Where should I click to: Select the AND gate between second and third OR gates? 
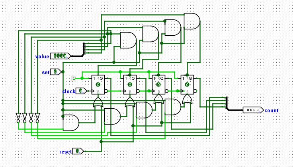144,110
